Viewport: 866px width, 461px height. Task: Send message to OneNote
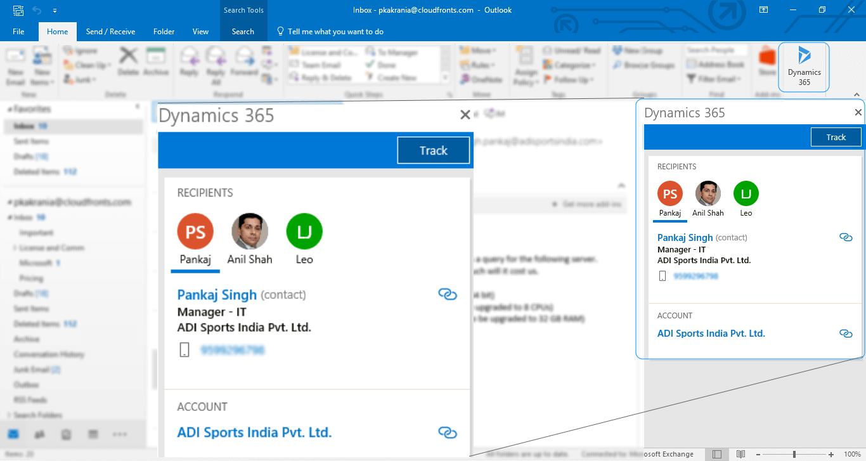click(x=480, y=79)
